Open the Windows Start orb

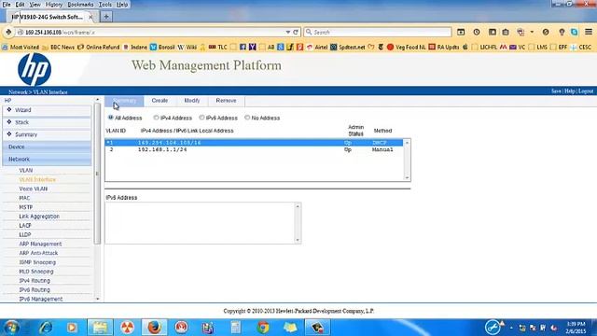coord(11,328)
